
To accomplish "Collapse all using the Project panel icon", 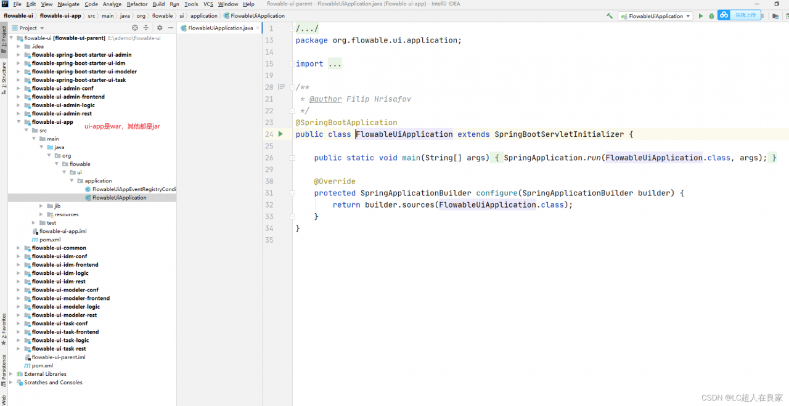I will tap(146, 28).
